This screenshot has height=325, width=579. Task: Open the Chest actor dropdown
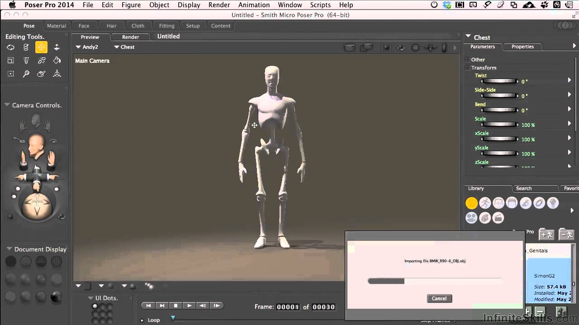pyautogui.click(x=124, y=47)
